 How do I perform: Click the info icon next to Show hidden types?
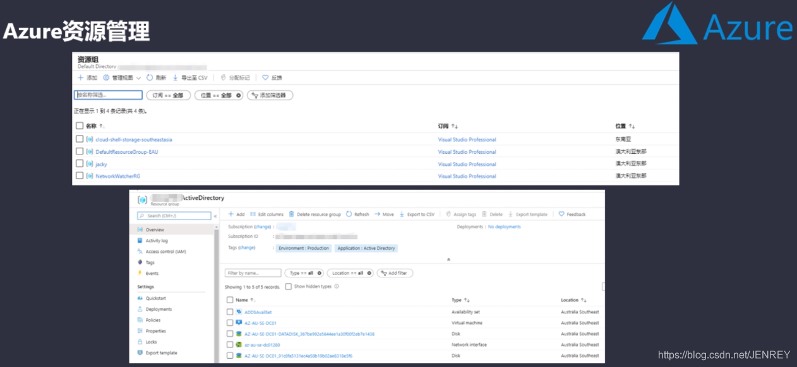pos(337,286)
